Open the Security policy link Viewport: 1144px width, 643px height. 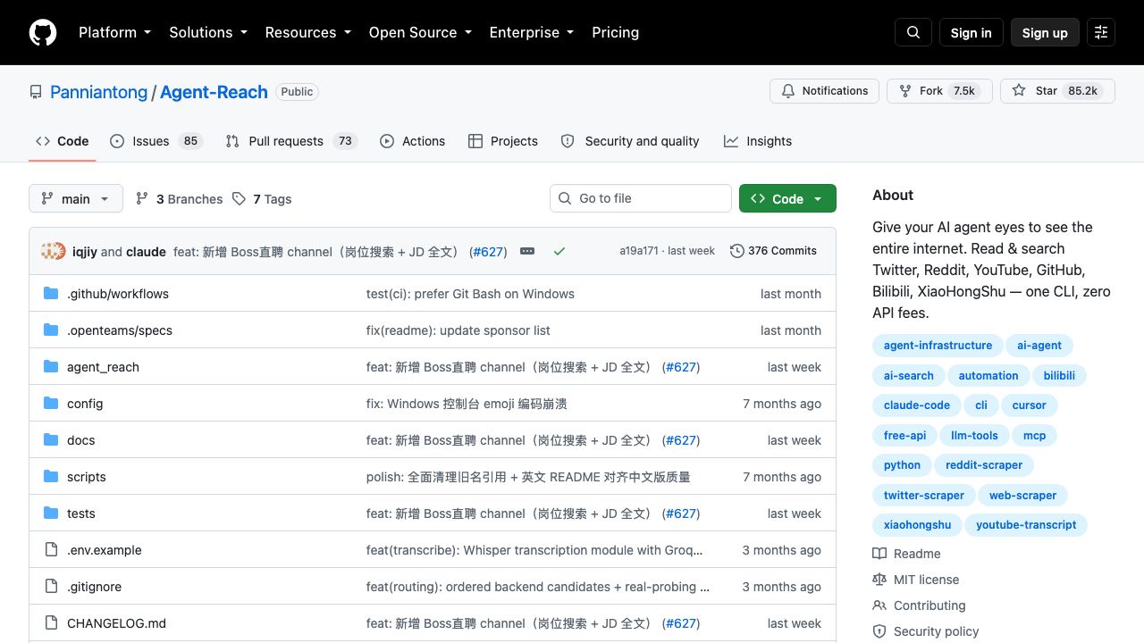[926, 631]
